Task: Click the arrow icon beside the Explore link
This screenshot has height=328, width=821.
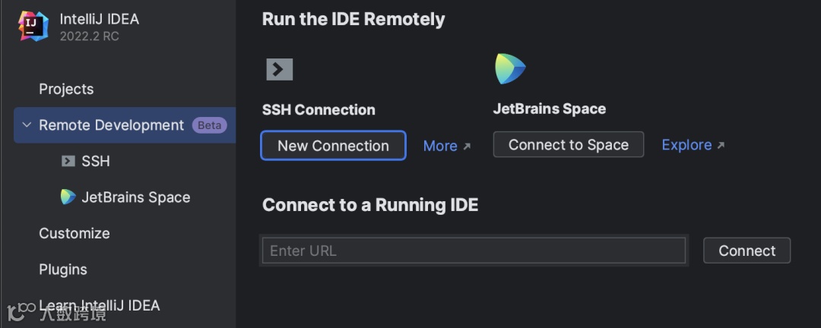Action: pyautogui.click(x=721, y=146)
